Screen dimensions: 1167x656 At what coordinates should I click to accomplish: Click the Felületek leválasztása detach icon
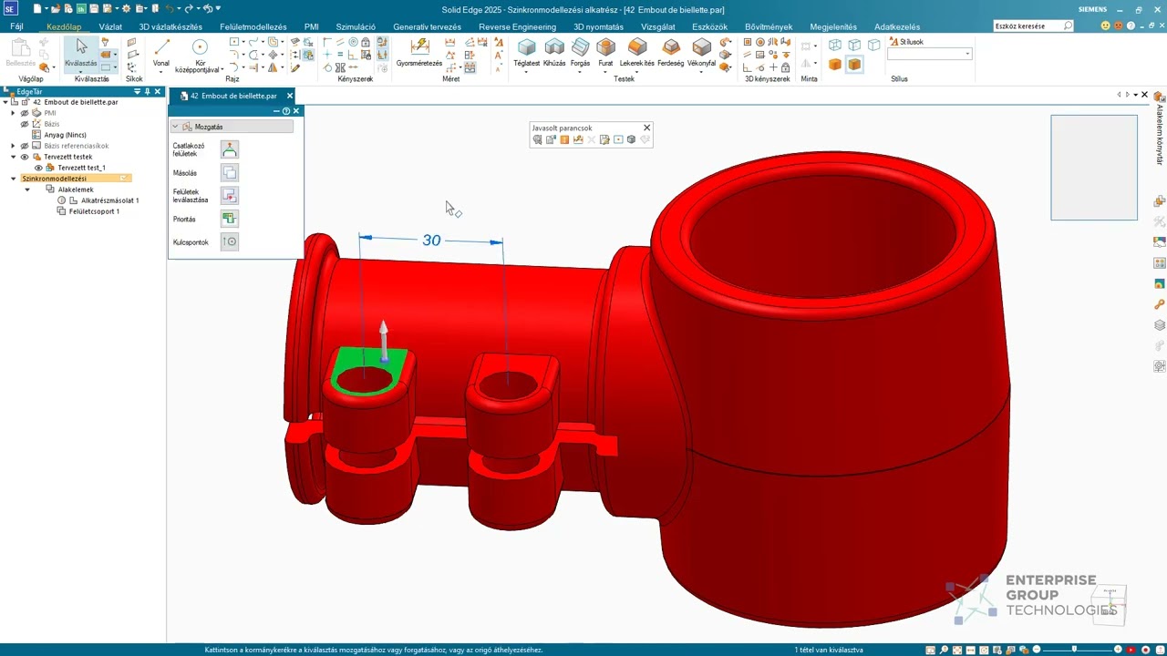point(230,195)
